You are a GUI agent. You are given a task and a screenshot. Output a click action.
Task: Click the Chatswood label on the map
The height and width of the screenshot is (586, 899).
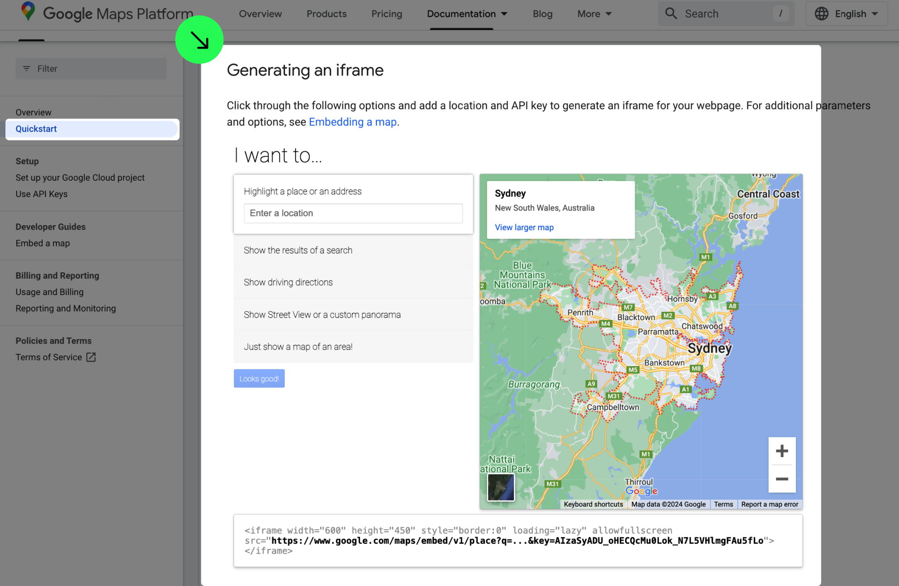[702, 326]
